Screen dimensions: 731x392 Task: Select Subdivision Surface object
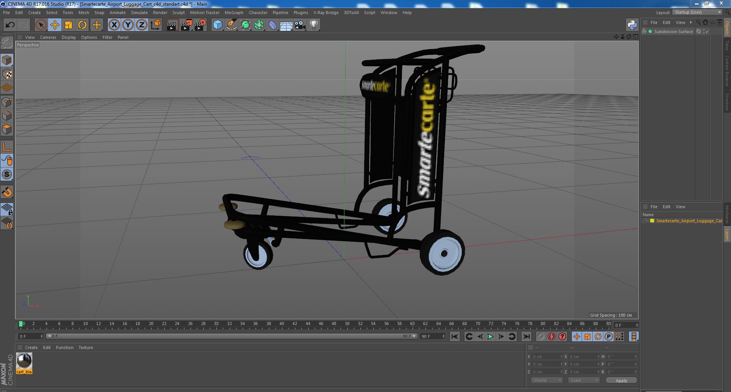[673, 32]
